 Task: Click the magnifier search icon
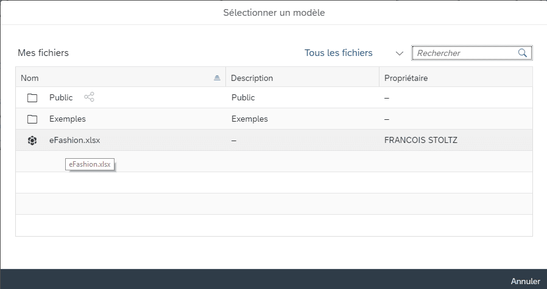click(x=522, y=53)
